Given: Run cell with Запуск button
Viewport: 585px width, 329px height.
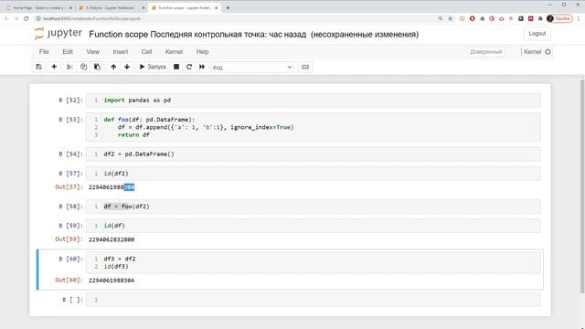Looking at the screenshot, I should tap(153, 67).
